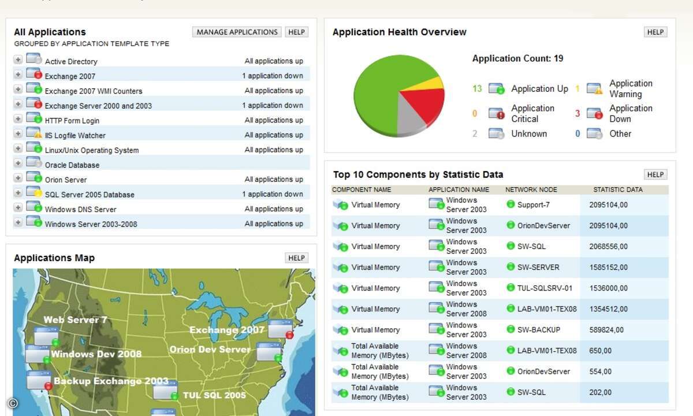The width and height of the screenshot is (693, 416).
Task: Sort by the Network Node column header
Action: click(531, 190)
